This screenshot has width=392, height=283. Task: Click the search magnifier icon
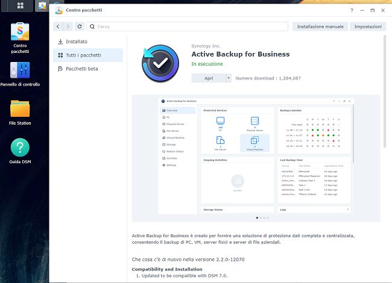pos(92,26)
